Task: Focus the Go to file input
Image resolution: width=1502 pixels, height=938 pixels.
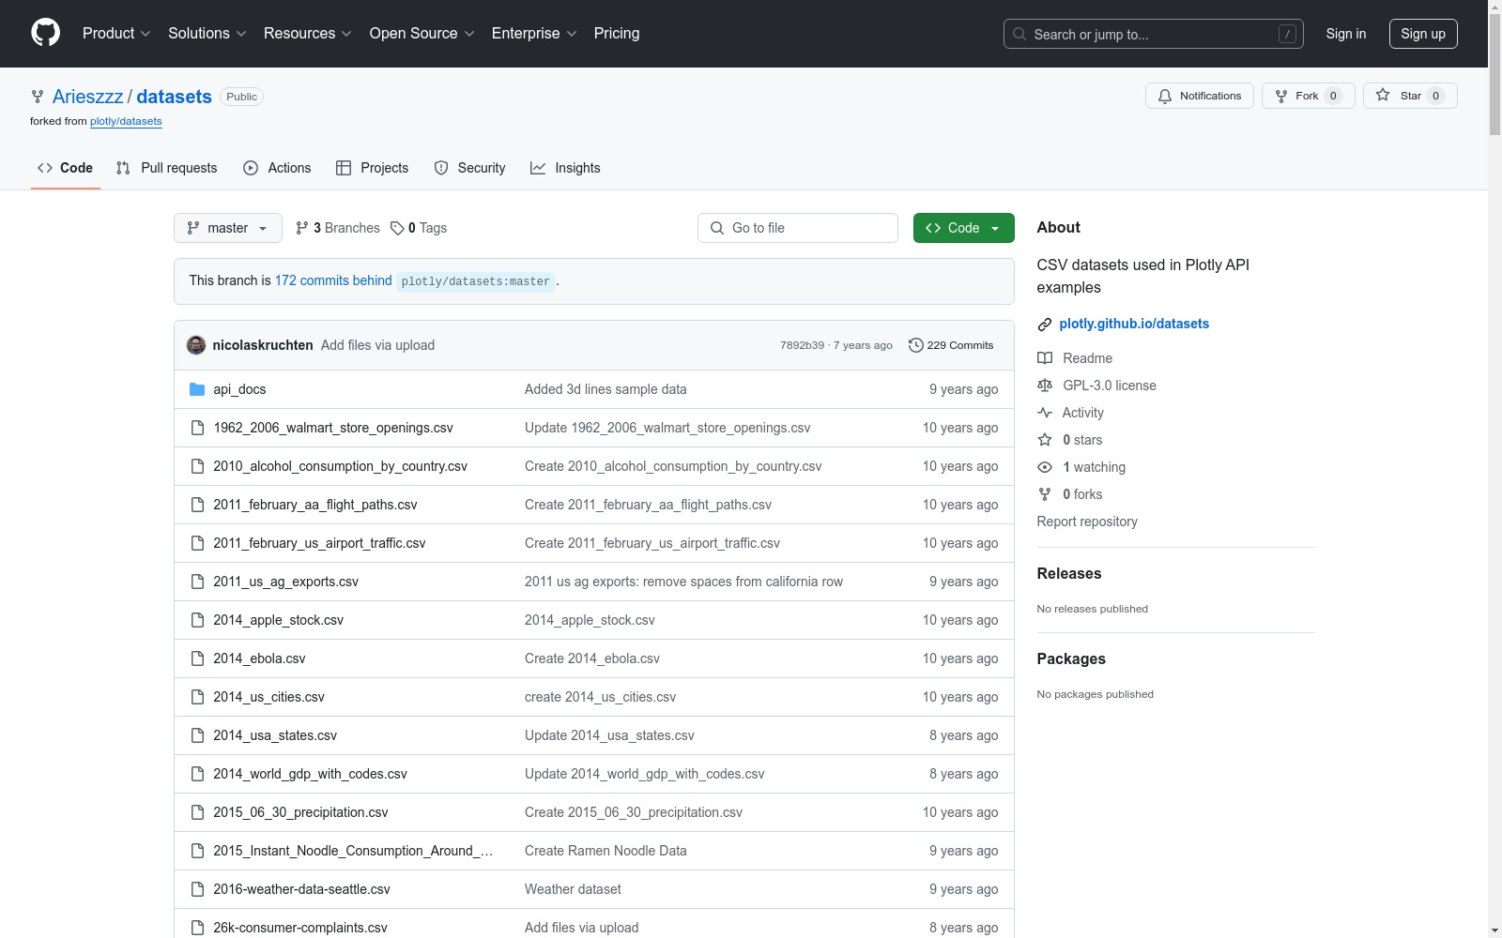Action: (x=798, y=228)
